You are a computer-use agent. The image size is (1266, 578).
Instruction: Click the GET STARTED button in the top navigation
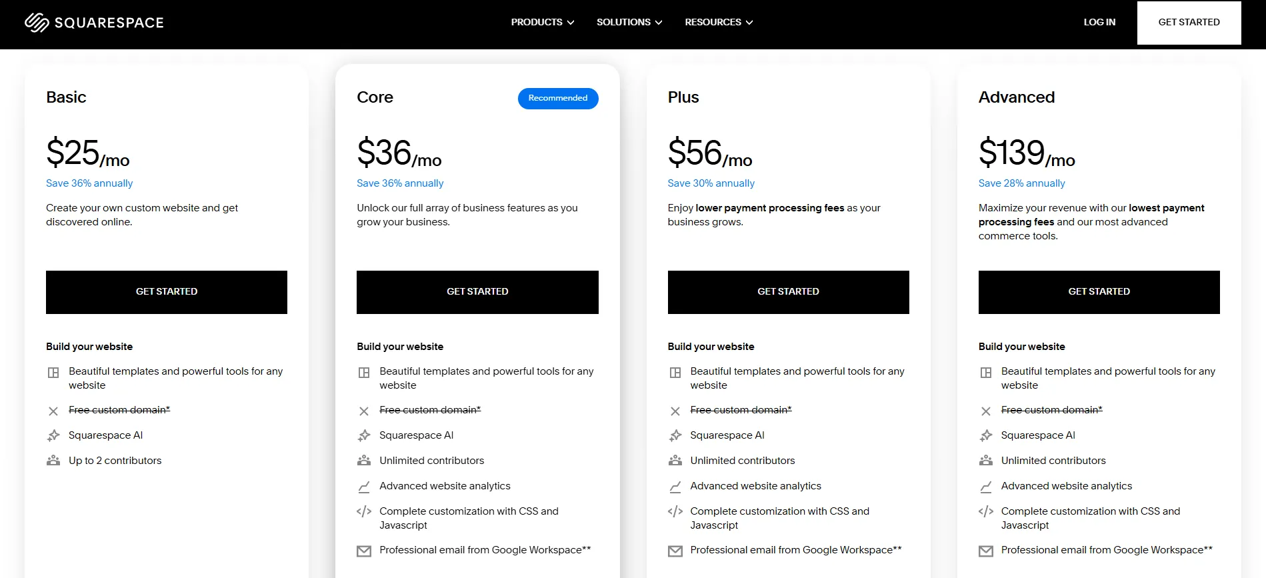[x=1189, y=22]
